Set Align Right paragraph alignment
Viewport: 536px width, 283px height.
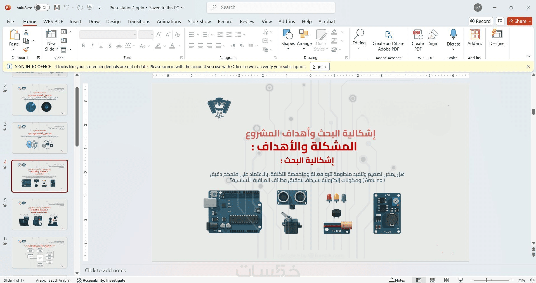click(x=209, y=46)
